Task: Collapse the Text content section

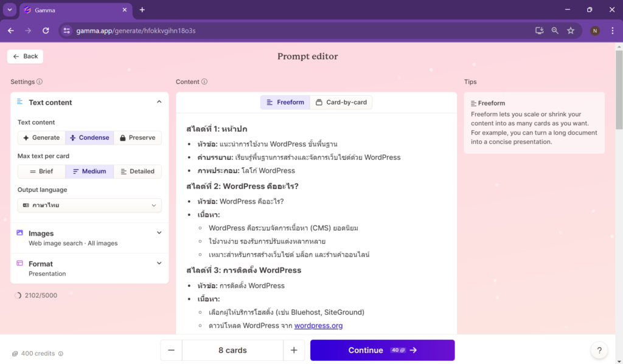Action: pyautogui.click(x=159, y=102)
